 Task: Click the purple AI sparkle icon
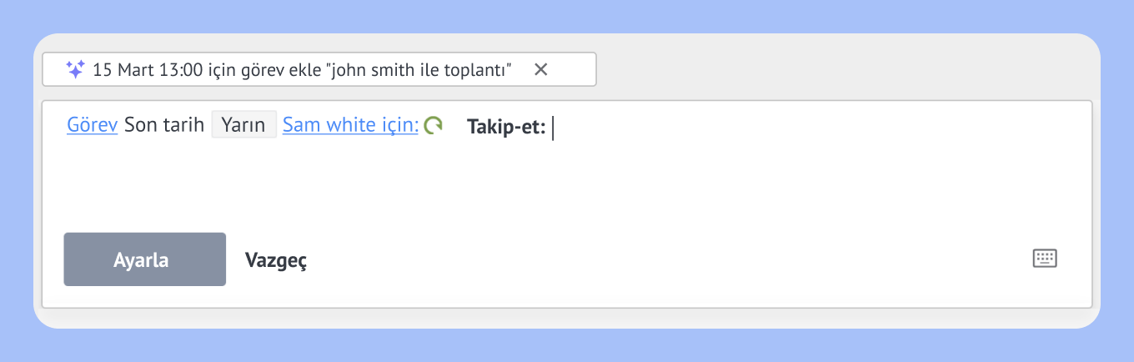coord(75,70)
